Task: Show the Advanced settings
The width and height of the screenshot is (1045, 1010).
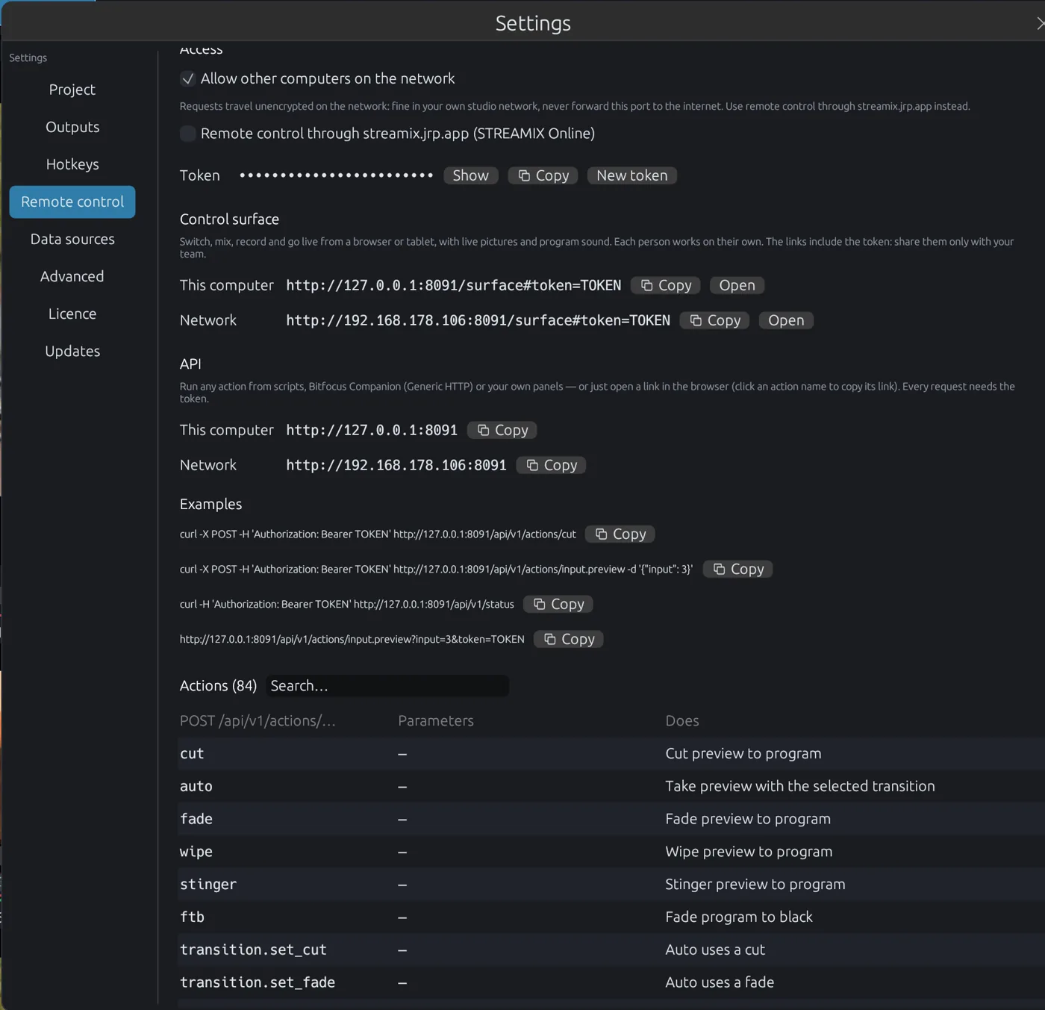Action: pos(72,276)
